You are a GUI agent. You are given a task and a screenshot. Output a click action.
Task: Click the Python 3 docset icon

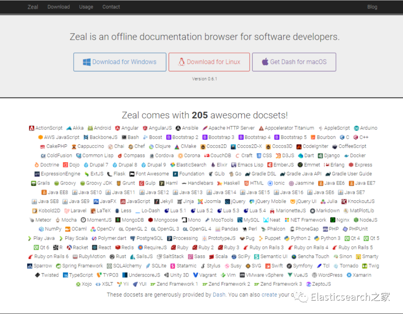click(x=317, y=238)
